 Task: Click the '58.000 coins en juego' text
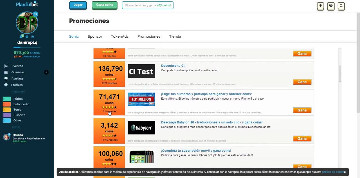(x=27, y=56)
